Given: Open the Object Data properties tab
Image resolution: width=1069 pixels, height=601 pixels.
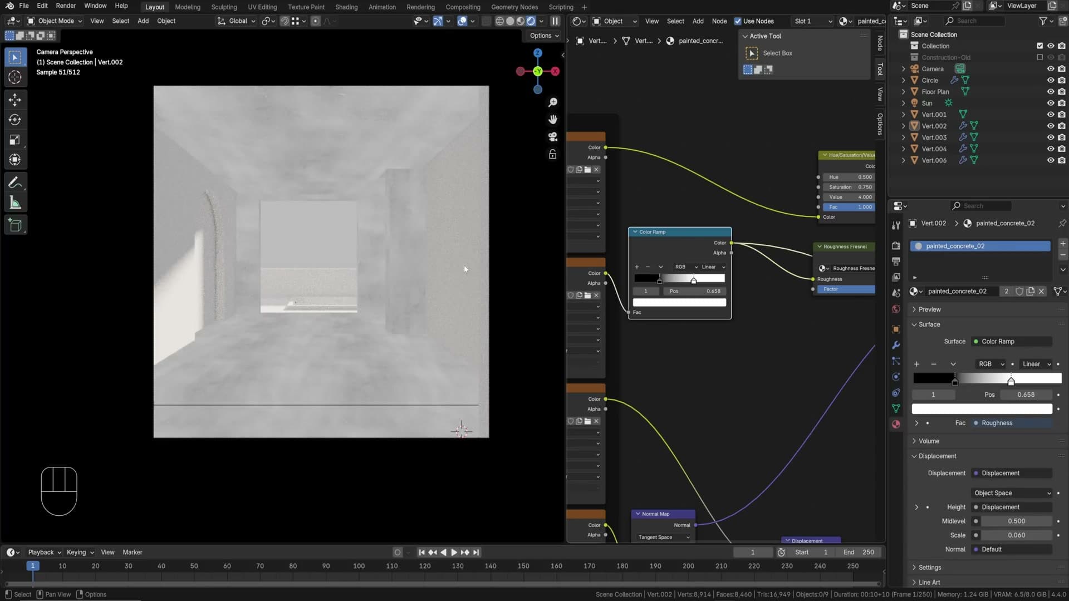Looking at the screenshot, I should coord(896,408).
